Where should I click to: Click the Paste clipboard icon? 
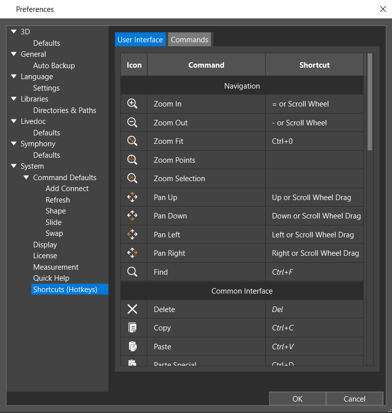point(133,346)
